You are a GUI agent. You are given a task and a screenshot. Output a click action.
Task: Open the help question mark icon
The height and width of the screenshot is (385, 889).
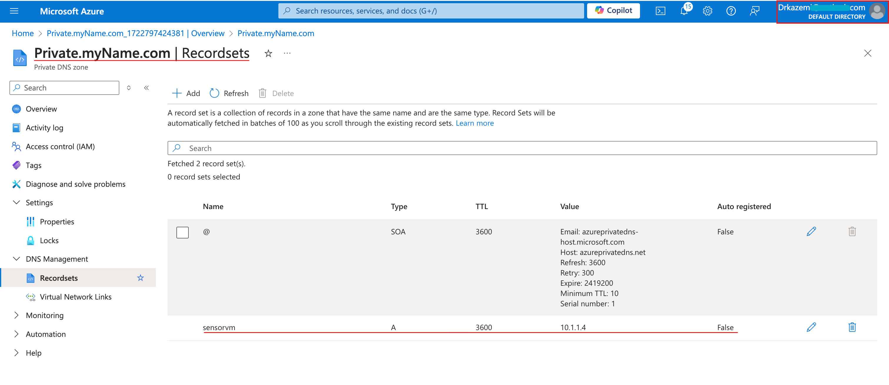731,11
